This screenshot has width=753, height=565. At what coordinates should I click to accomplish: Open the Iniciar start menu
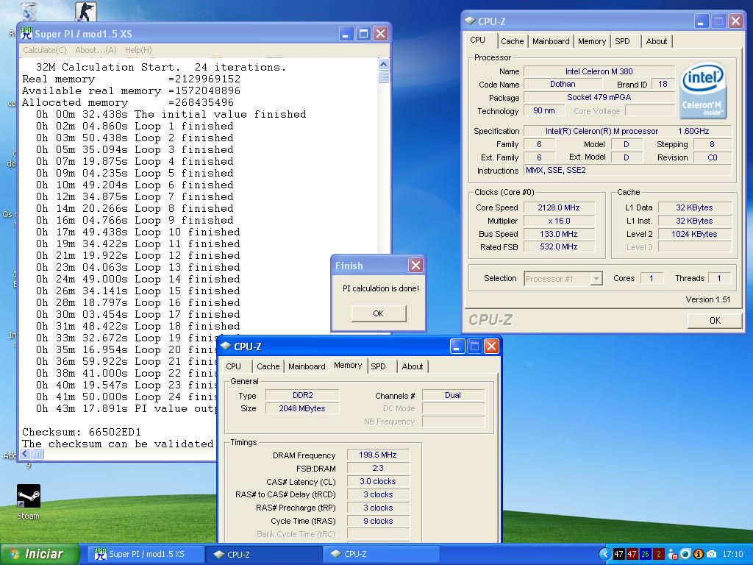pos(40,554)
